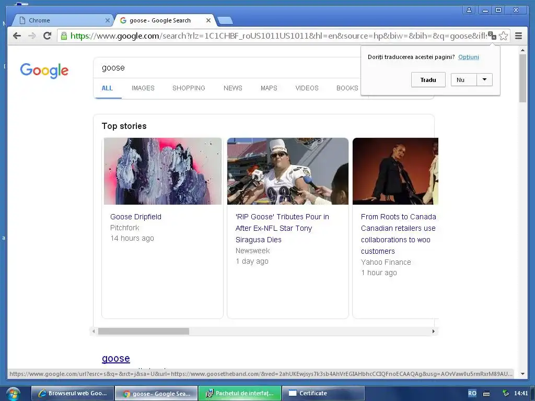535x401 pixels.
Task: Click the goose result link
Action: tap(116, 359)
